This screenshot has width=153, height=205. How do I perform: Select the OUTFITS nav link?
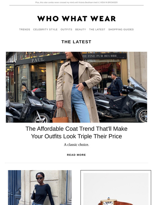click(x=66, y=29)
